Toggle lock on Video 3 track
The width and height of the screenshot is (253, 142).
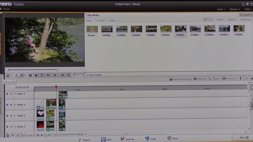[11, 116]
